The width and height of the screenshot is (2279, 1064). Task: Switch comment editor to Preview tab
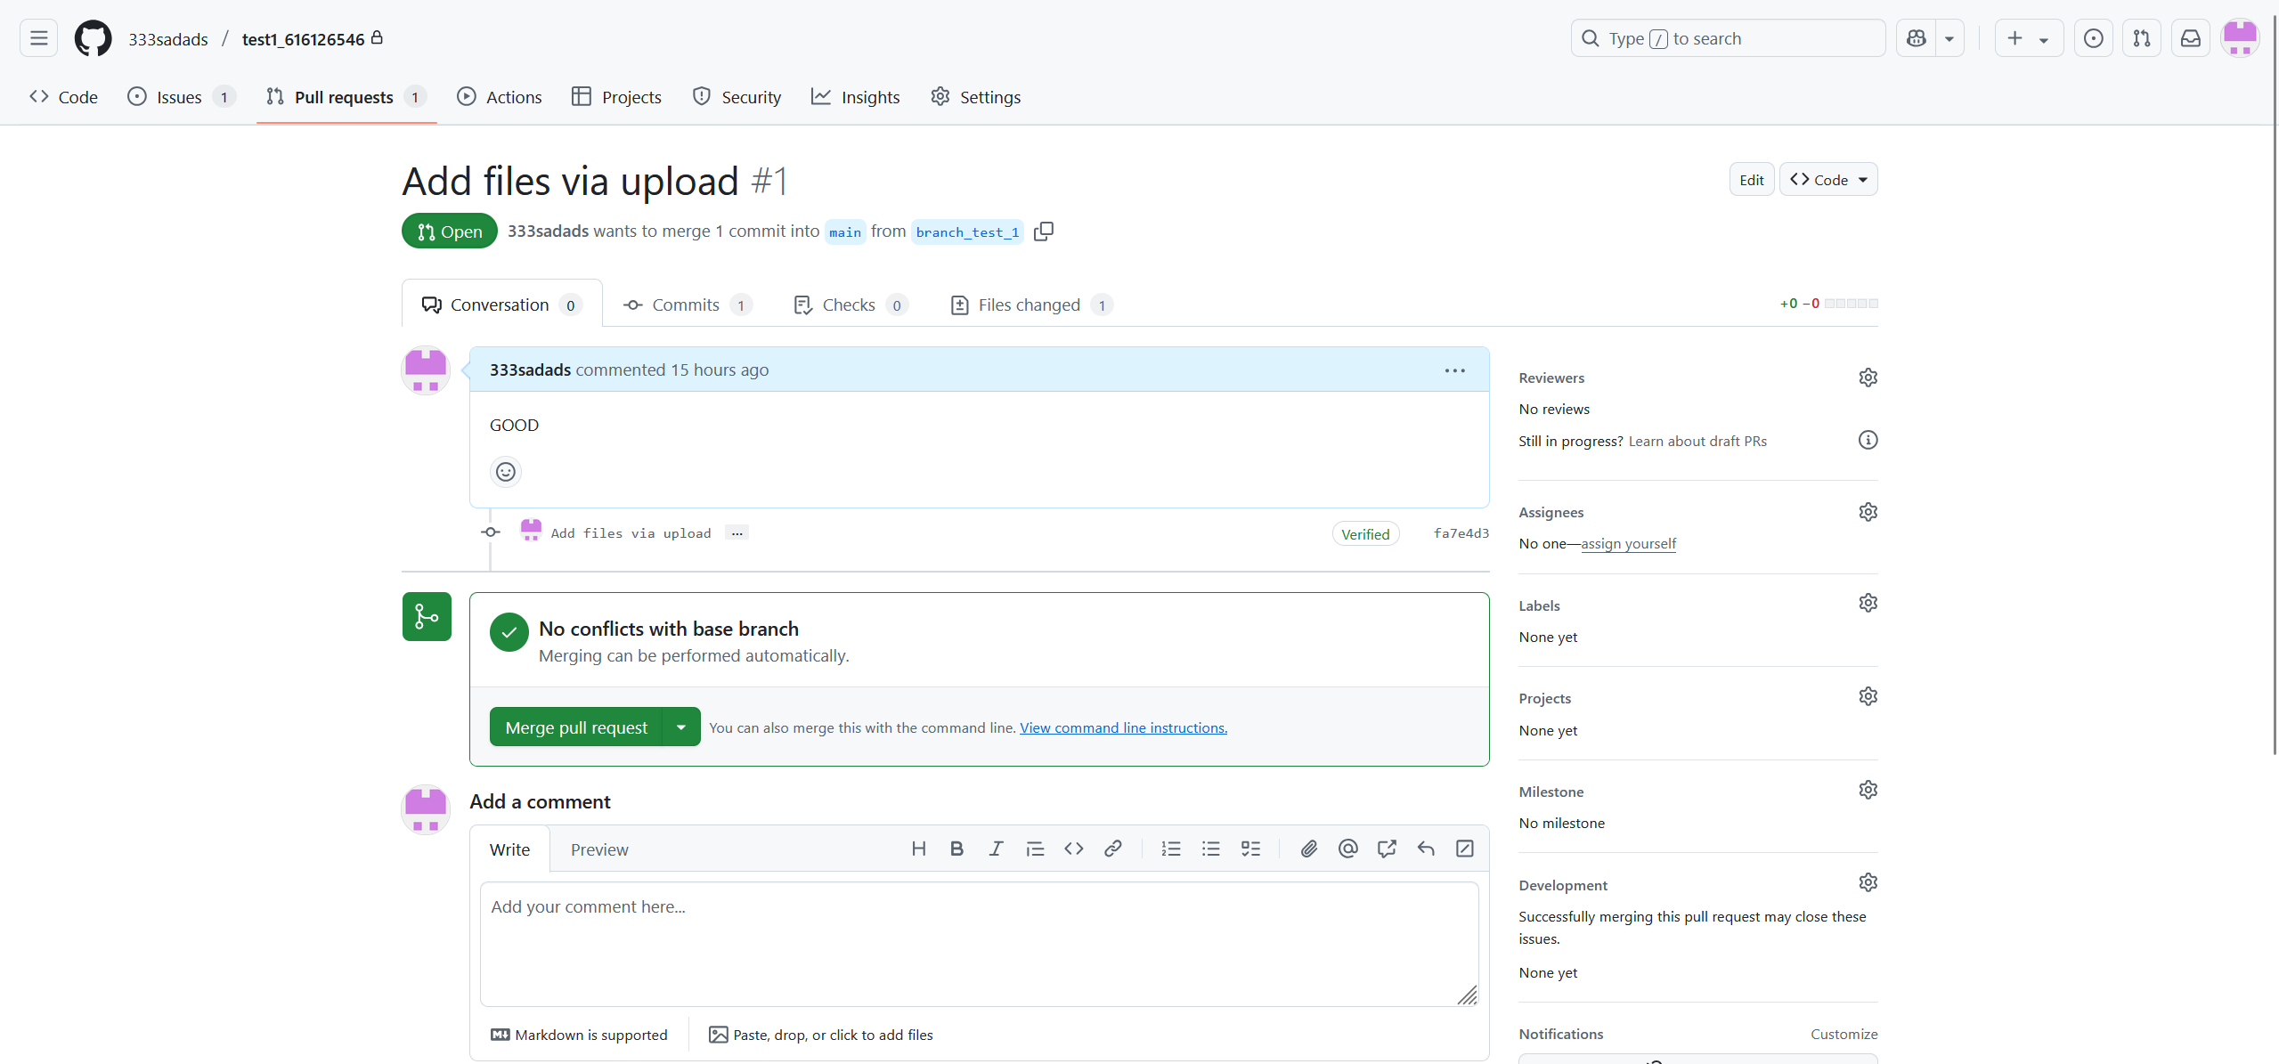point(598,849)
